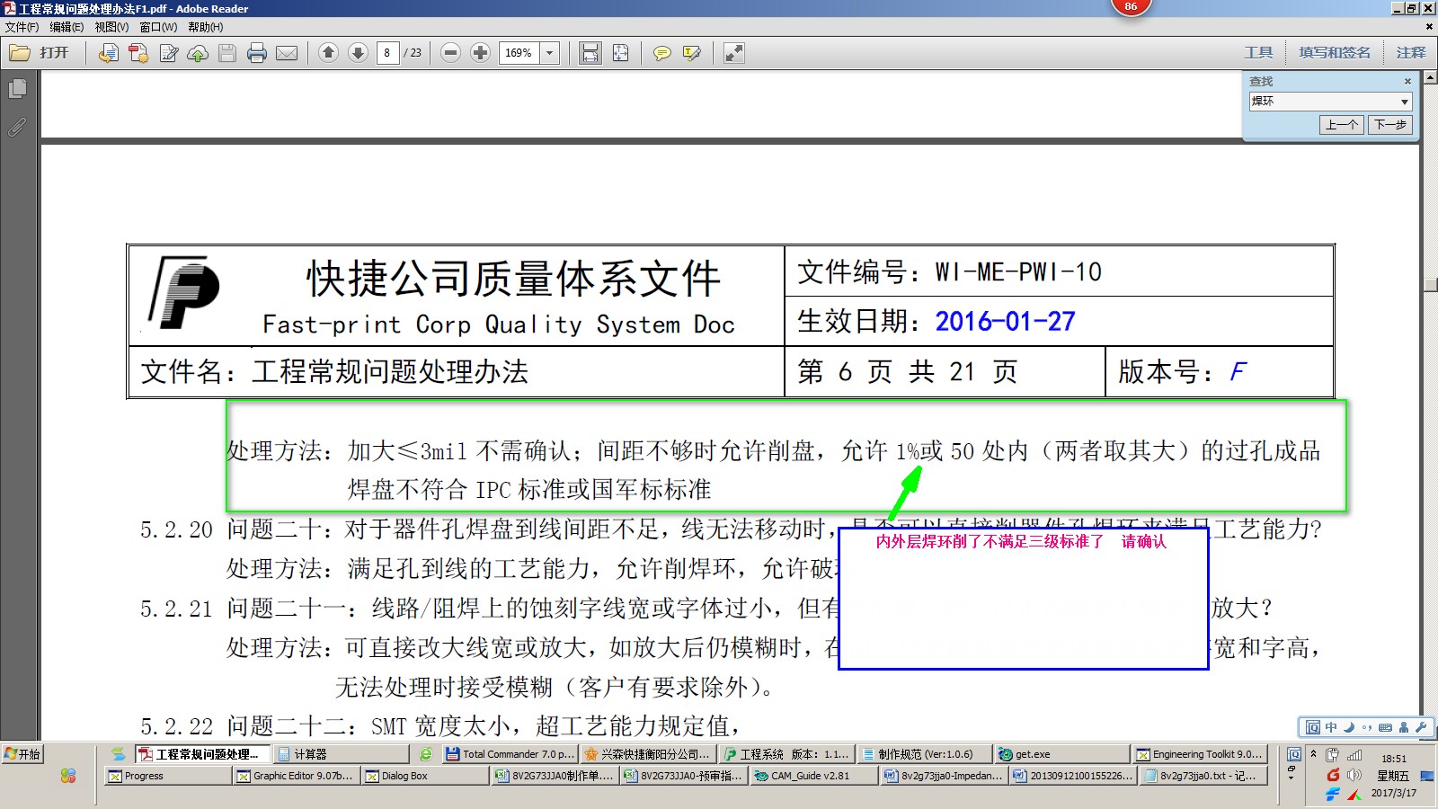Open the page thumbnails panel
1438x809 pixels.
click(17, 89)
